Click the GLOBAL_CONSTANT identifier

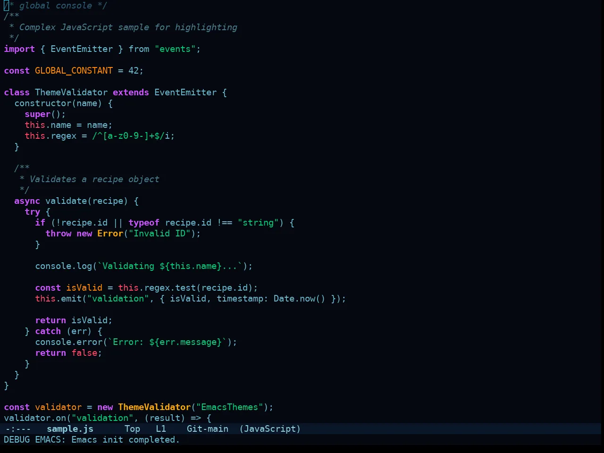tap(74, 71)
